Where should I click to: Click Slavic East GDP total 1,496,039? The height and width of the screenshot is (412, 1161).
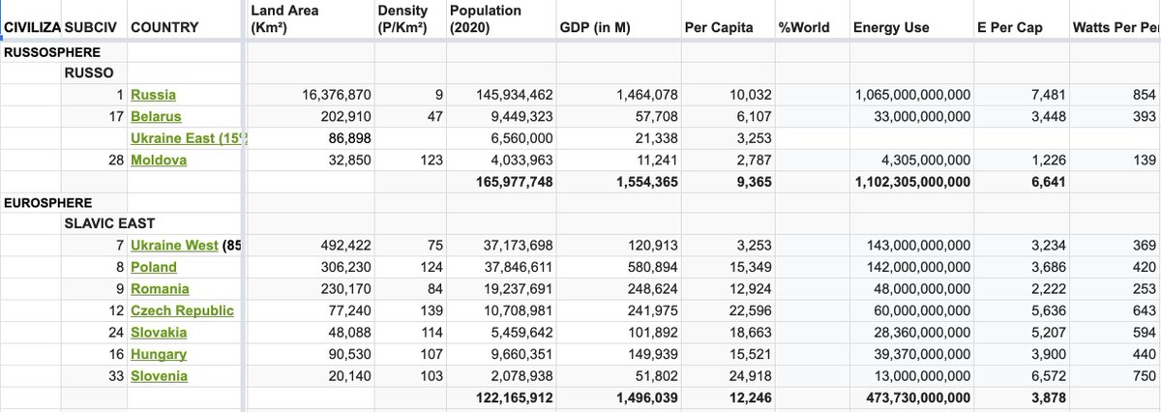pyautogui.click(x=646, y=397)
